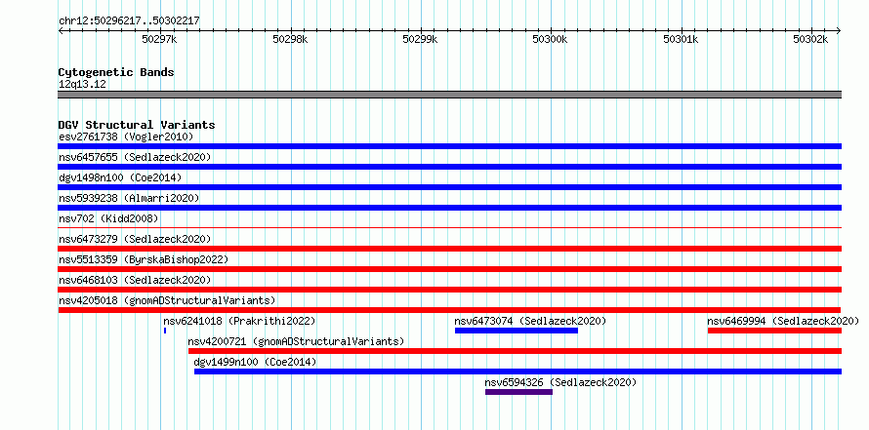This screenshot has height=430, width=869.
Task: Click the nsv702 (Kidd2008) label
Action: [108, 218]
